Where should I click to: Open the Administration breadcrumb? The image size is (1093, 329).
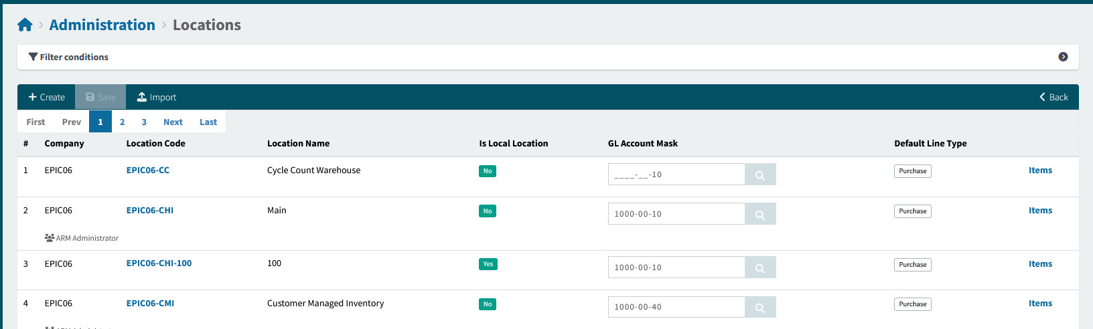102,25
